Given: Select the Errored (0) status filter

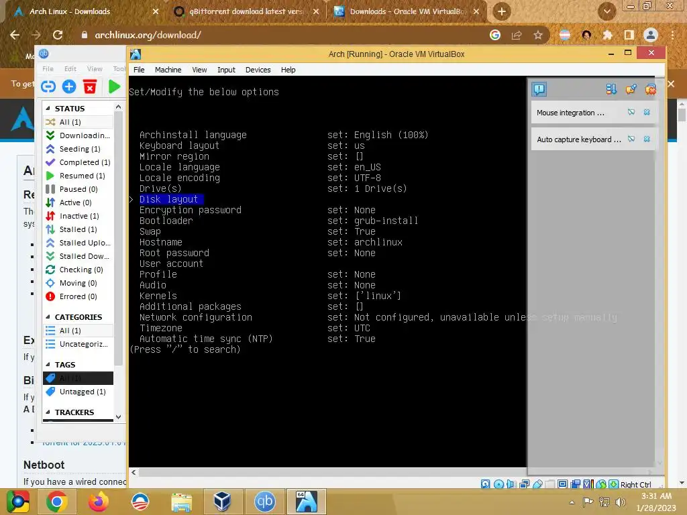Looking at the screenshot, I should pyautogui.click(x=79, y=296).
